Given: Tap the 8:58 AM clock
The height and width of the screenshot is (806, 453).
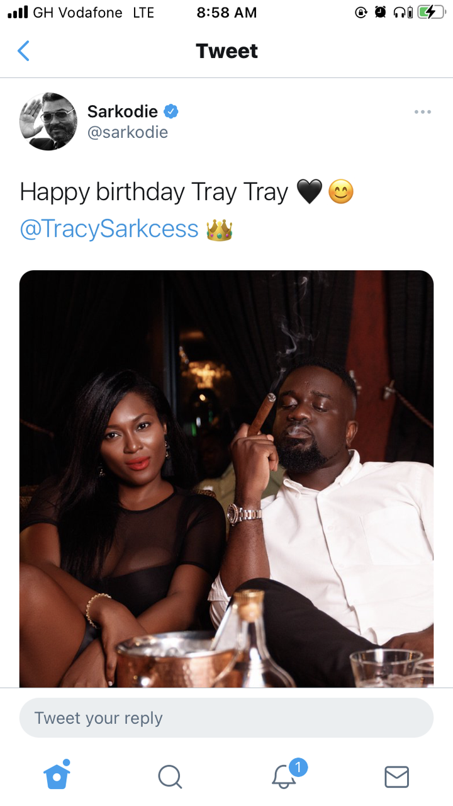Looking at the screenshot, I should (x=226, y=13).
